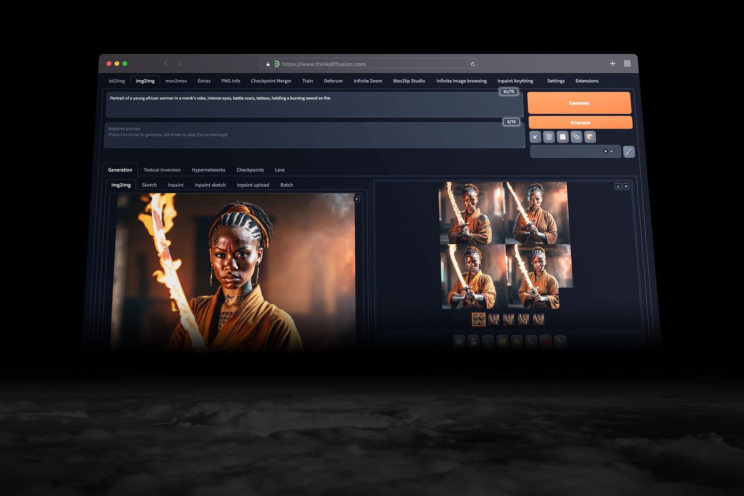Select the second gallery thumbnail below results

(x=493, y=319)
